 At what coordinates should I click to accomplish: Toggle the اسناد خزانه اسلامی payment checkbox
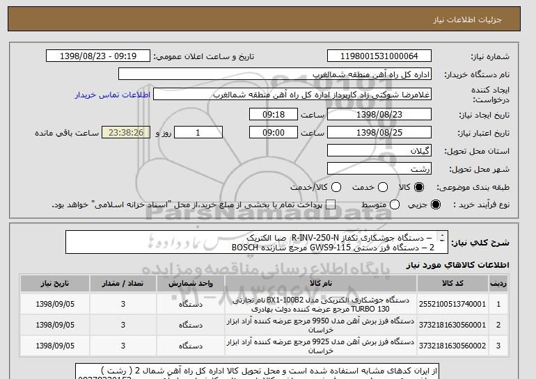pos(331,204)
